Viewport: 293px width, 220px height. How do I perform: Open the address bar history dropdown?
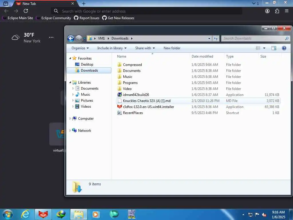pos(209,39)
